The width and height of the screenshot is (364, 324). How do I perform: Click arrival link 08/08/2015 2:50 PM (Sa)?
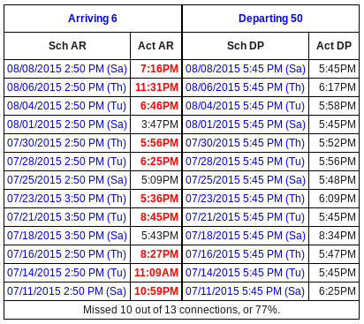(67, 69)
